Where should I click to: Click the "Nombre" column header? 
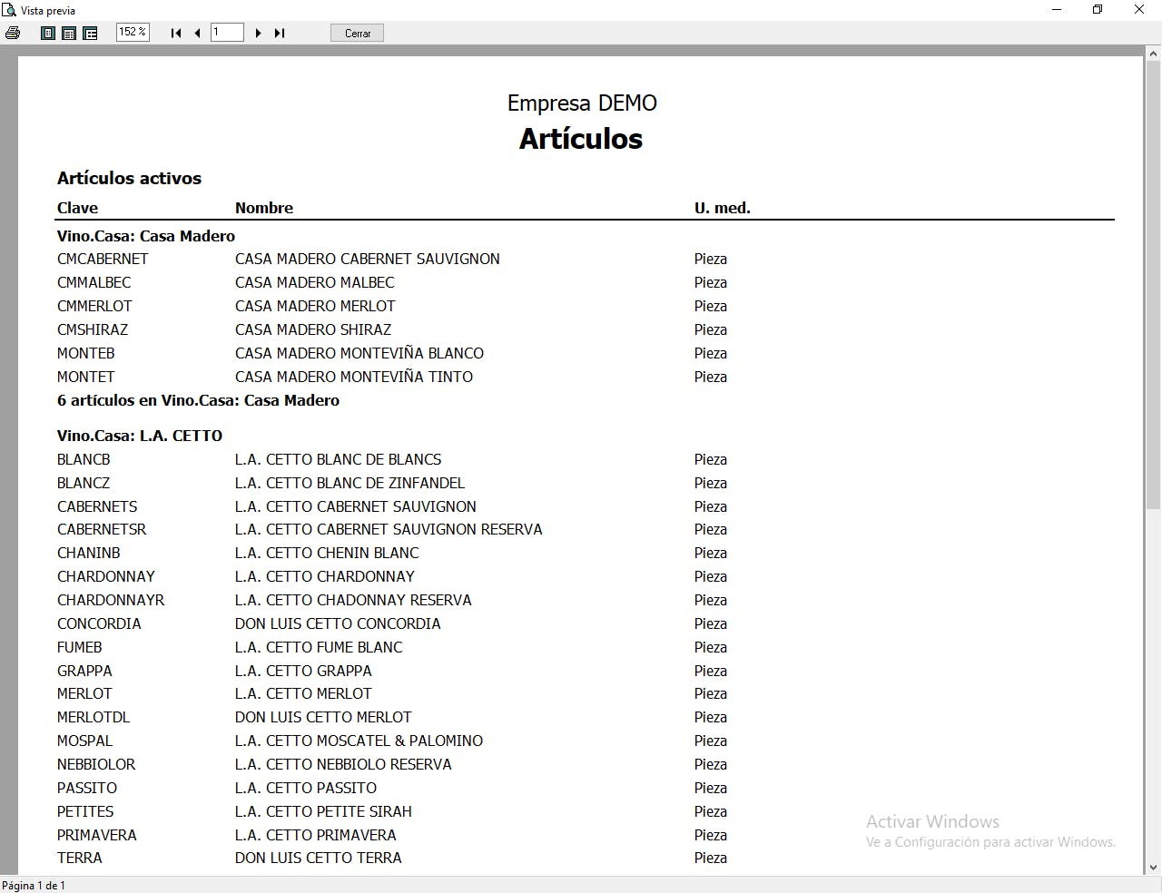click(x=264, y=208)
